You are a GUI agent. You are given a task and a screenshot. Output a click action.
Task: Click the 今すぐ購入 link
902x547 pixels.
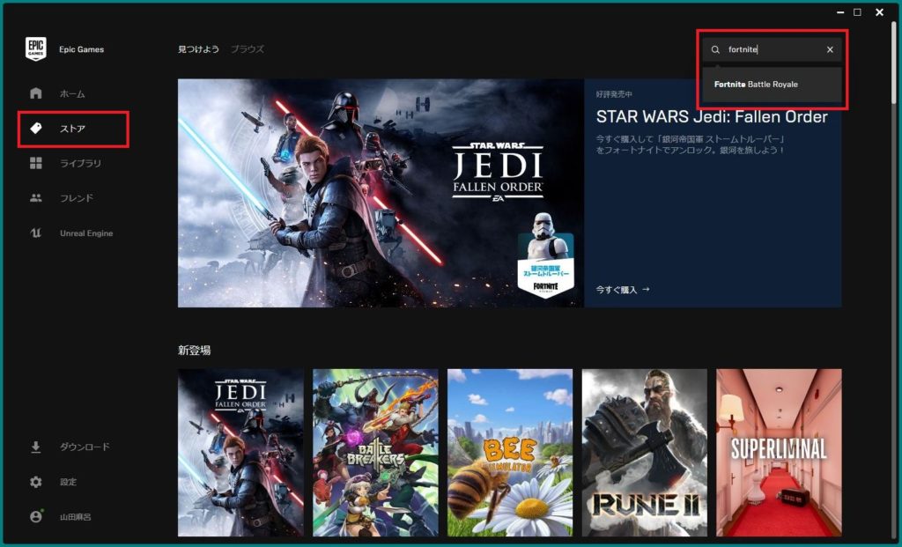[623, 290]
